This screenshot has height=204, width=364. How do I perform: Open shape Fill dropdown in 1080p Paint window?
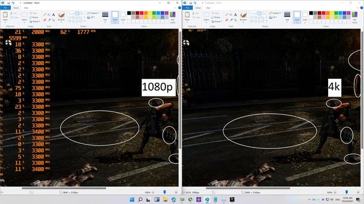coord(91,18)
